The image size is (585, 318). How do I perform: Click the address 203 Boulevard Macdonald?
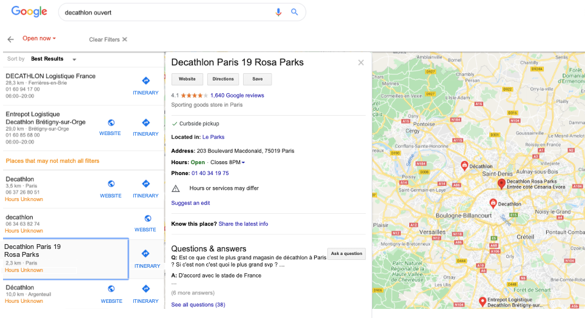pos(246,151)
